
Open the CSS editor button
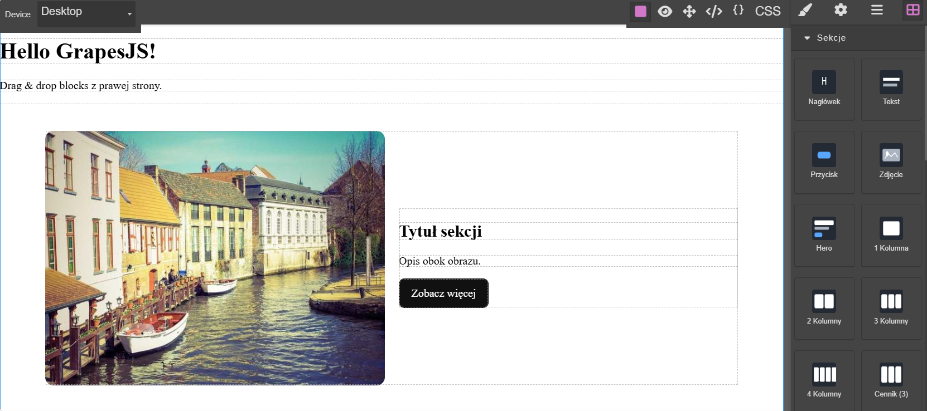[767, 11]
